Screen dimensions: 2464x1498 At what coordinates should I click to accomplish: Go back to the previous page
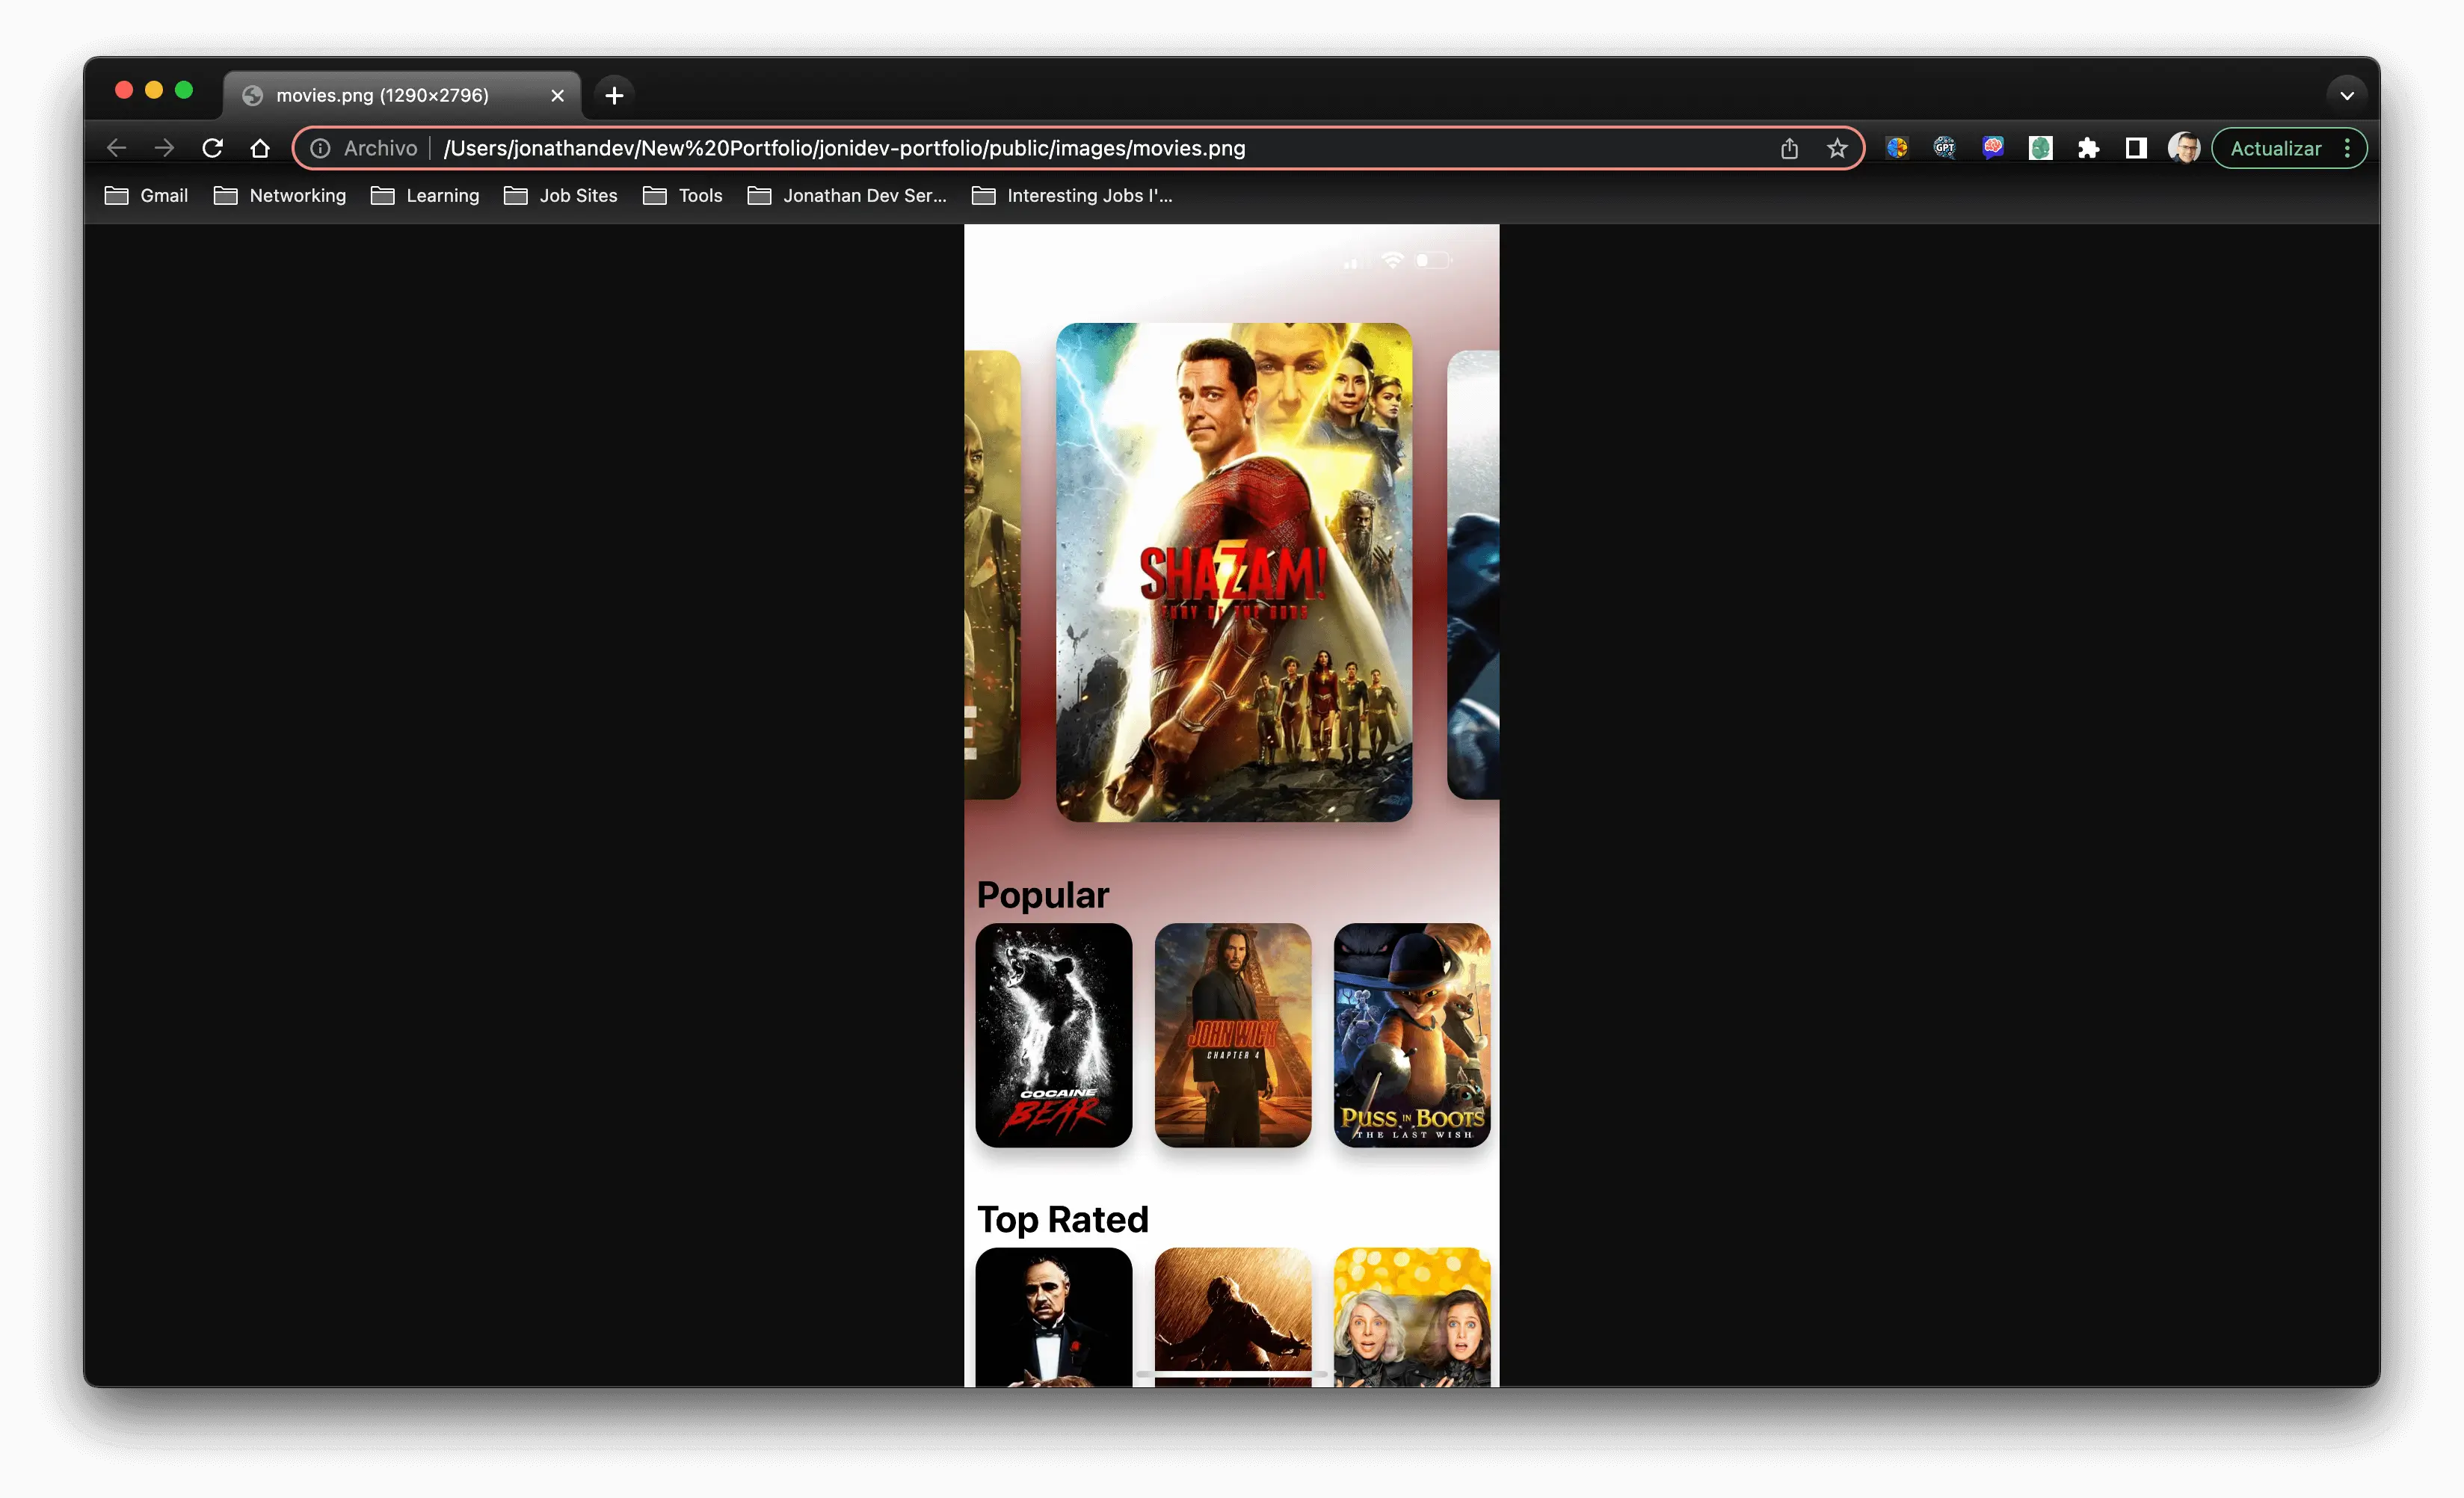116,148
